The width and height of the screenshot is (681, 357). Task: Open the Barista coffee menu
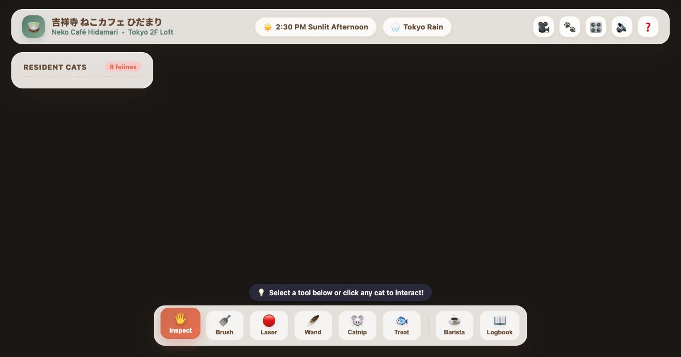point(455,326)
